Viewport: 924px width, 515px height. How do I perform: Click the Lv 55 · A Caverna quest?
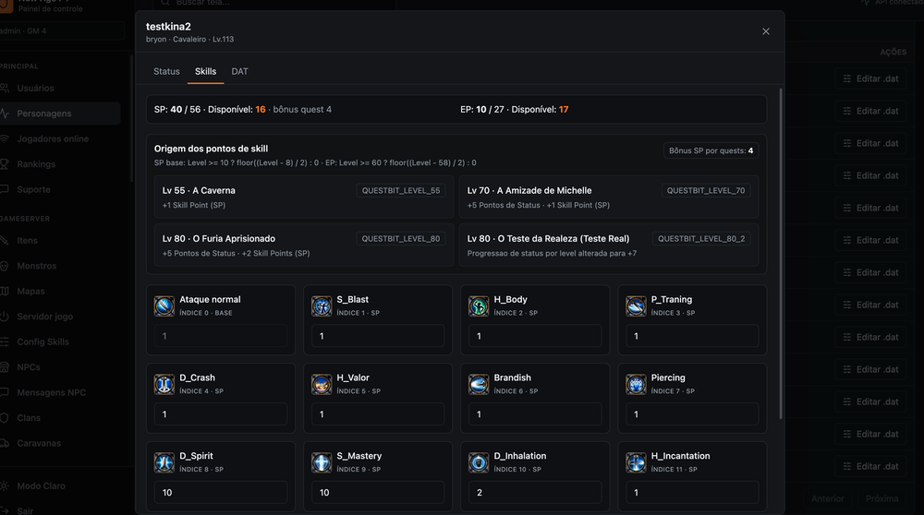point(303,198)
